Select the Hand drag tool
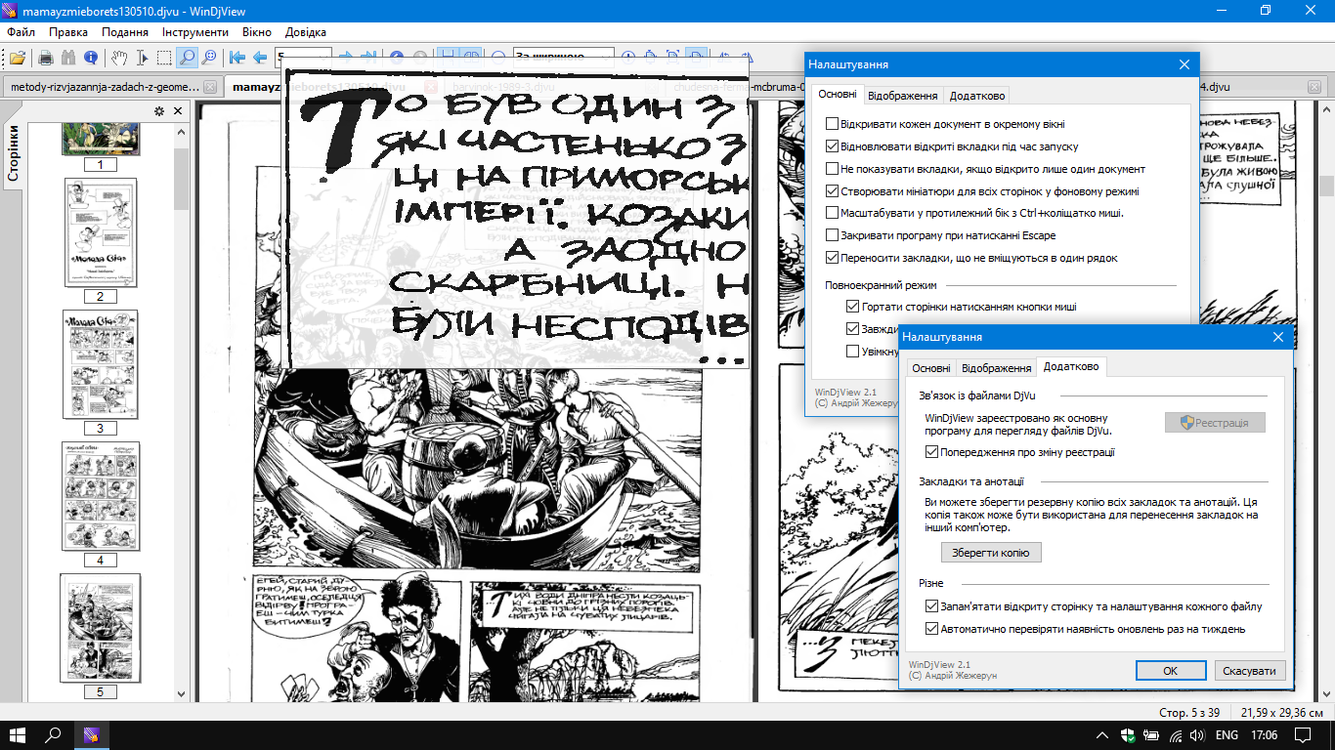Image resolution: width=1335 pixels, height=750 pixels. click(x=119, y=58)
